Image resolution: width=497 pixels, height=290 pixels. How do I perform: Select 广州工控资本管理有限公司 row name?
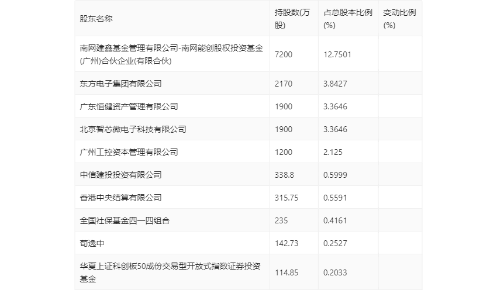coord(129,152)
